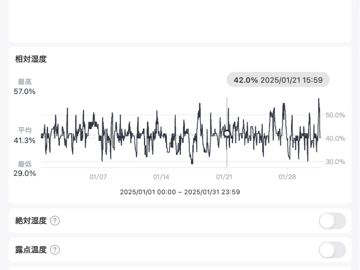Click the chart's circular data point marker
This screenshot has width=360, height=270.
[x=227, y=134]
